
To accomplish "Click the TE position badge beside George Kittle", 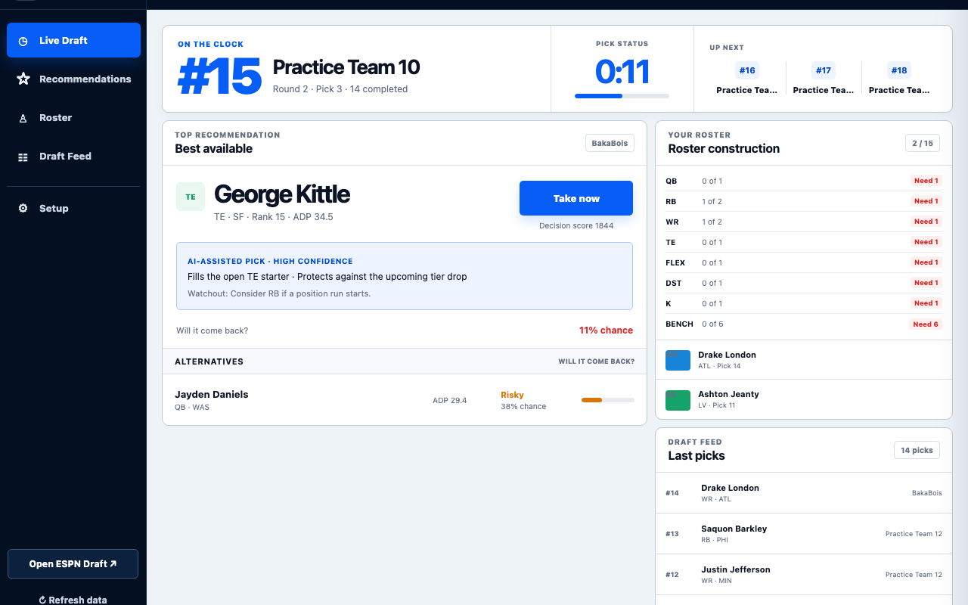I will click(x=191, y=197).
